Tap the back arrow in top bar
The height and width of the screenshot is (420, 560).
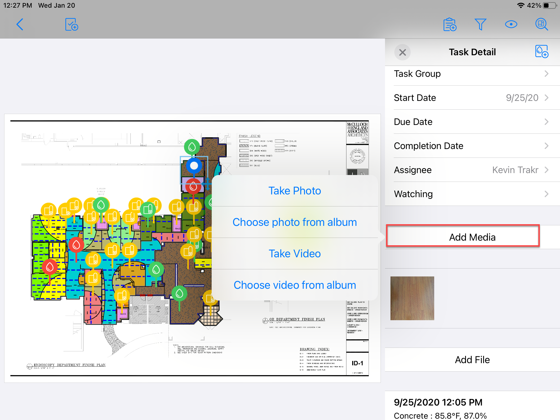[x=20, y=25]
